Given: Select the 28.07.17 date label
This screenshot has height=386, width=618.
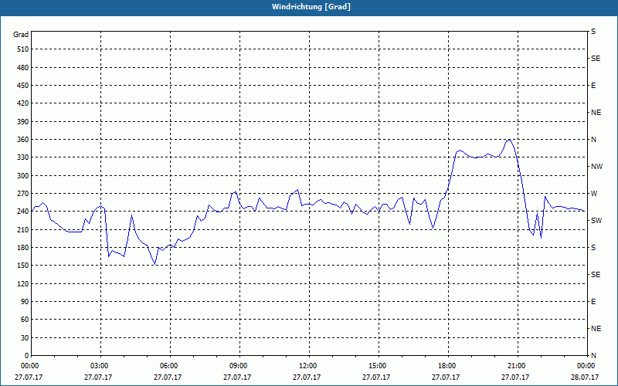Looking at the screenshot, I should pyautogui.click(x=585, y=378).
